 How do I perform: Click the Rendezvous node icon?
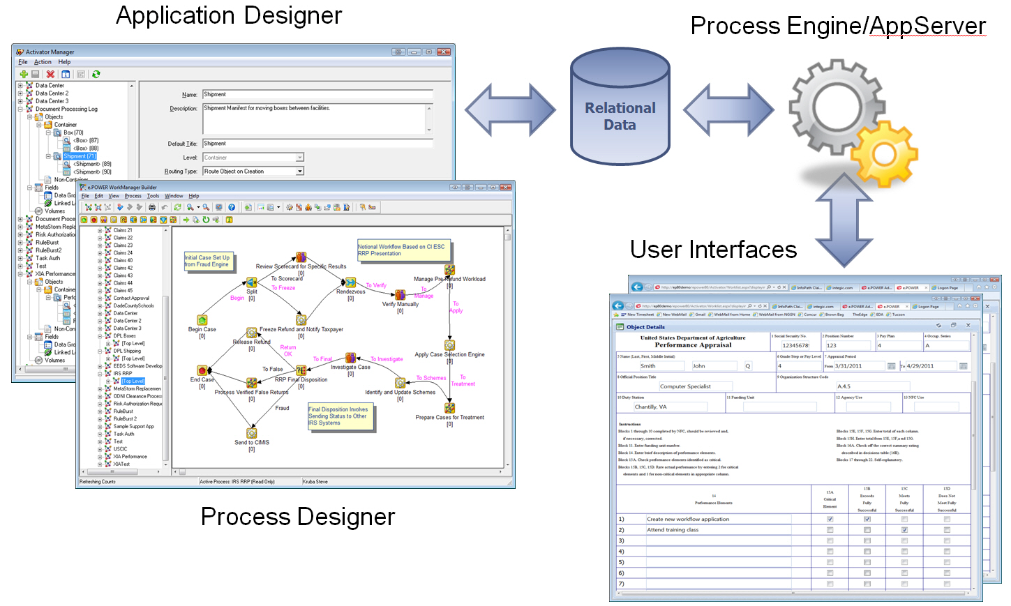350,282
